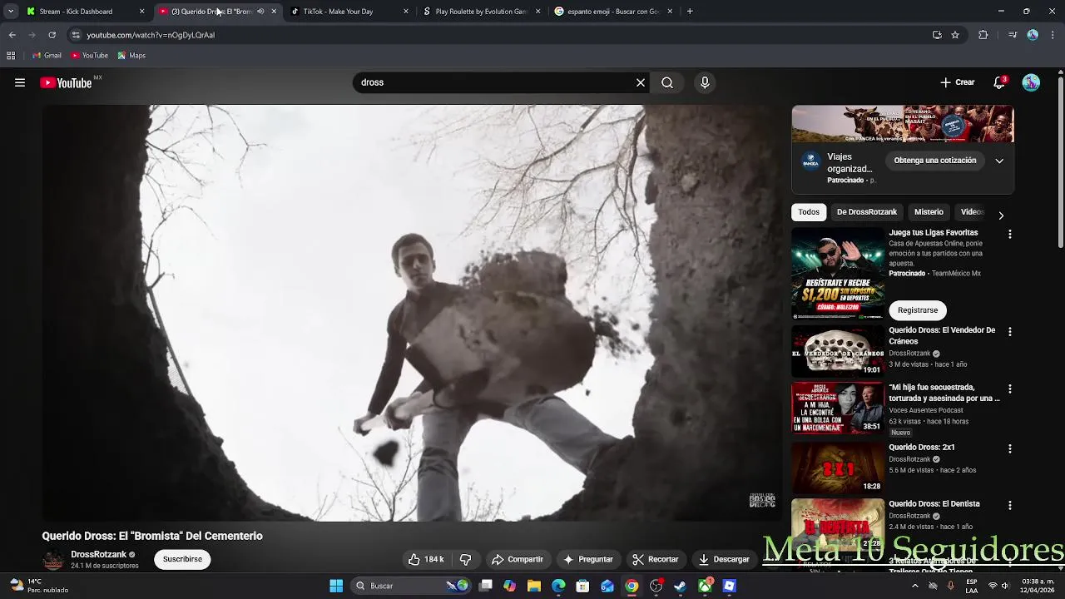
Task: Click 'Obtenga una cotización' ad button
Action: point(935,161)
